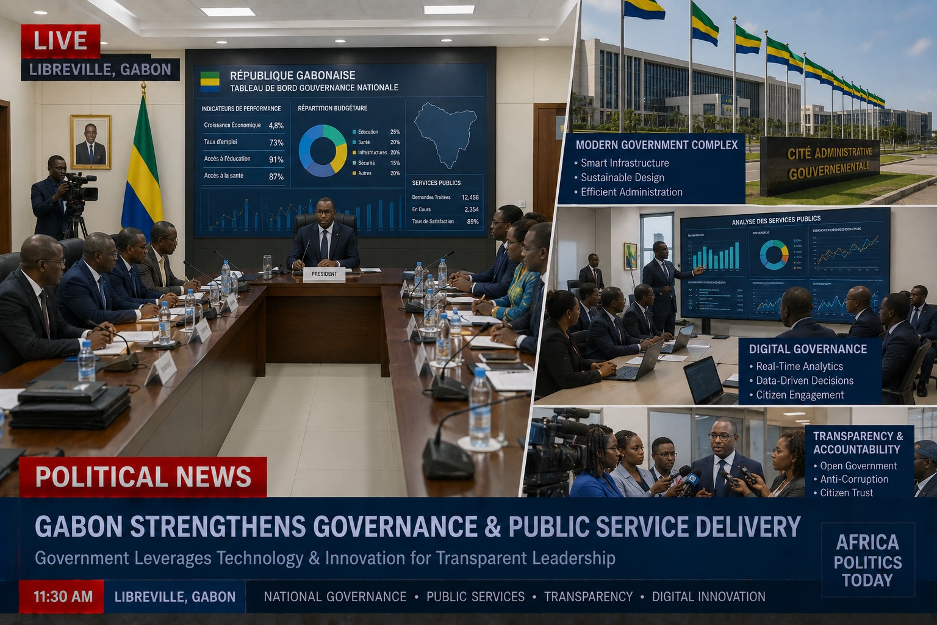Click the PRESIDENT name plate on the table

pos(324,274)
